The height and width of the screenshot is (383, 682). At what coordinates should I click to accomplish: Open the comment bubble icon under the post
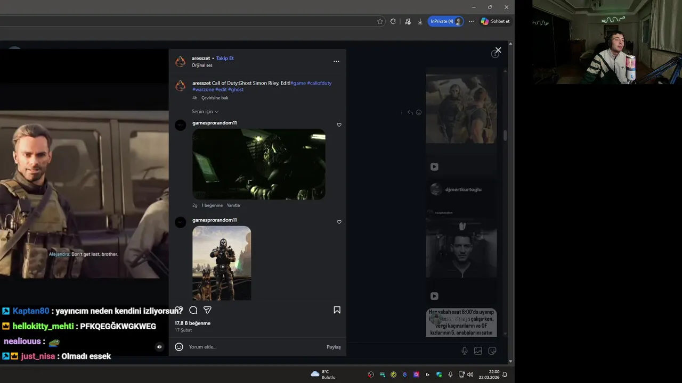[193, 310]
